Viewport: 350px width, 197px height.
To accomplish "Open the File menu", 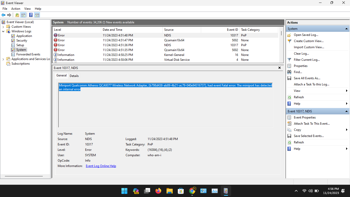I will (x=5, y=9).
